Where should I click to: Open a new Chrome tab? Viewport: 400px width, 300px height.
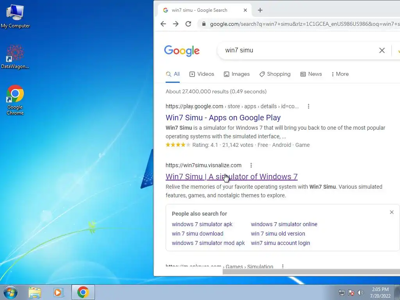pyautogui.click(x=260, y=10)
